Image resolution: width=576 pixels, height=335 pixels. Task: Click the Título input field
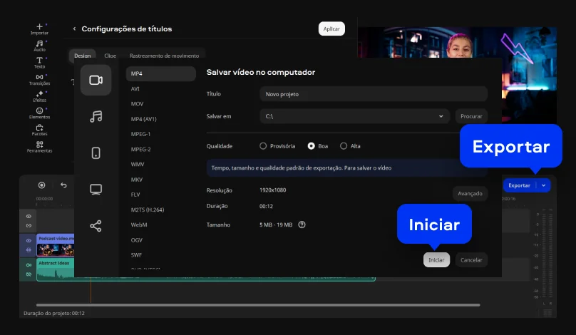click(374, 94)
